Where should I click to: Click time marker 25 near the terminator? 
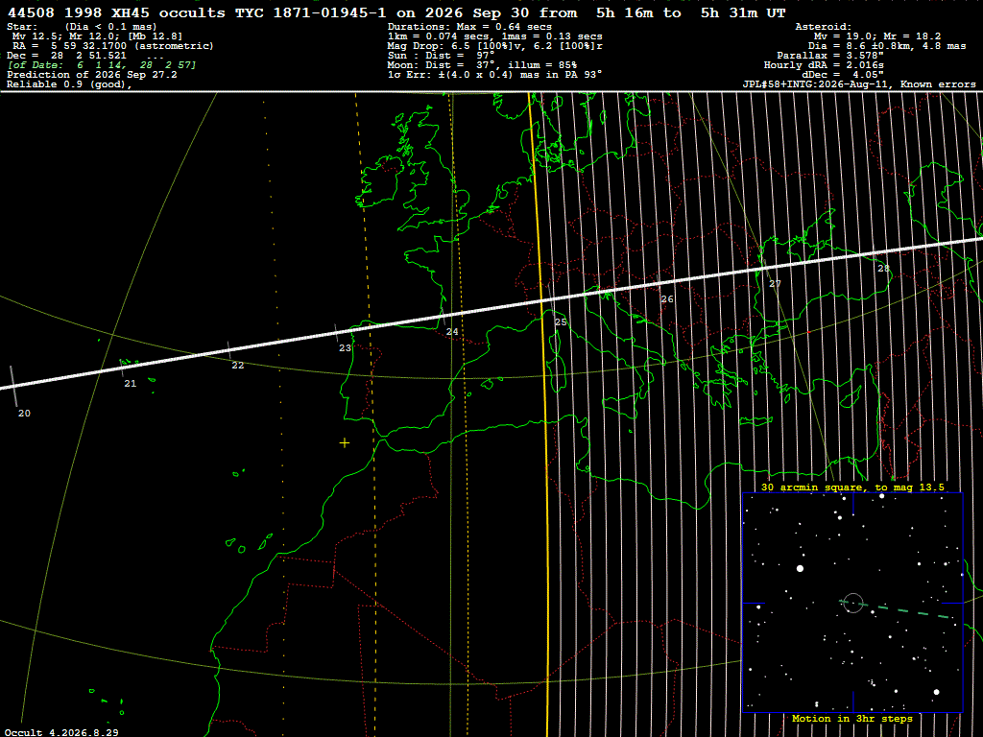pyautogui.click(x=561, y=322)
